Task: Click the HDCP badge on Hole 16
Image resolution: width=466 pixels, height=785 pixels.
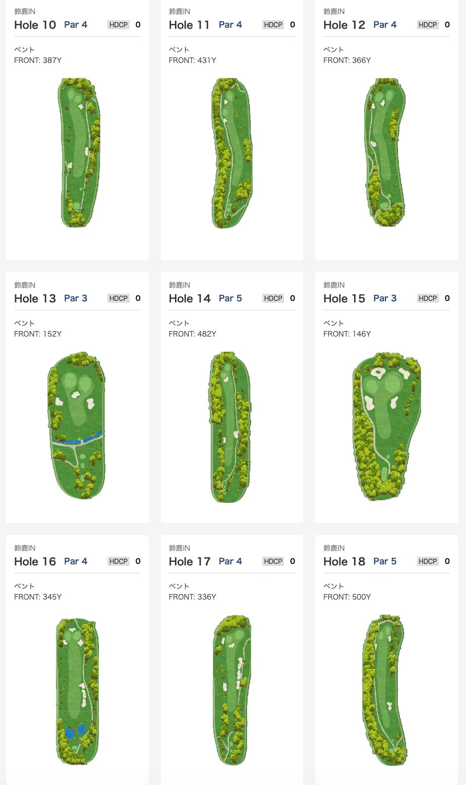Action: tap(119, 561)
